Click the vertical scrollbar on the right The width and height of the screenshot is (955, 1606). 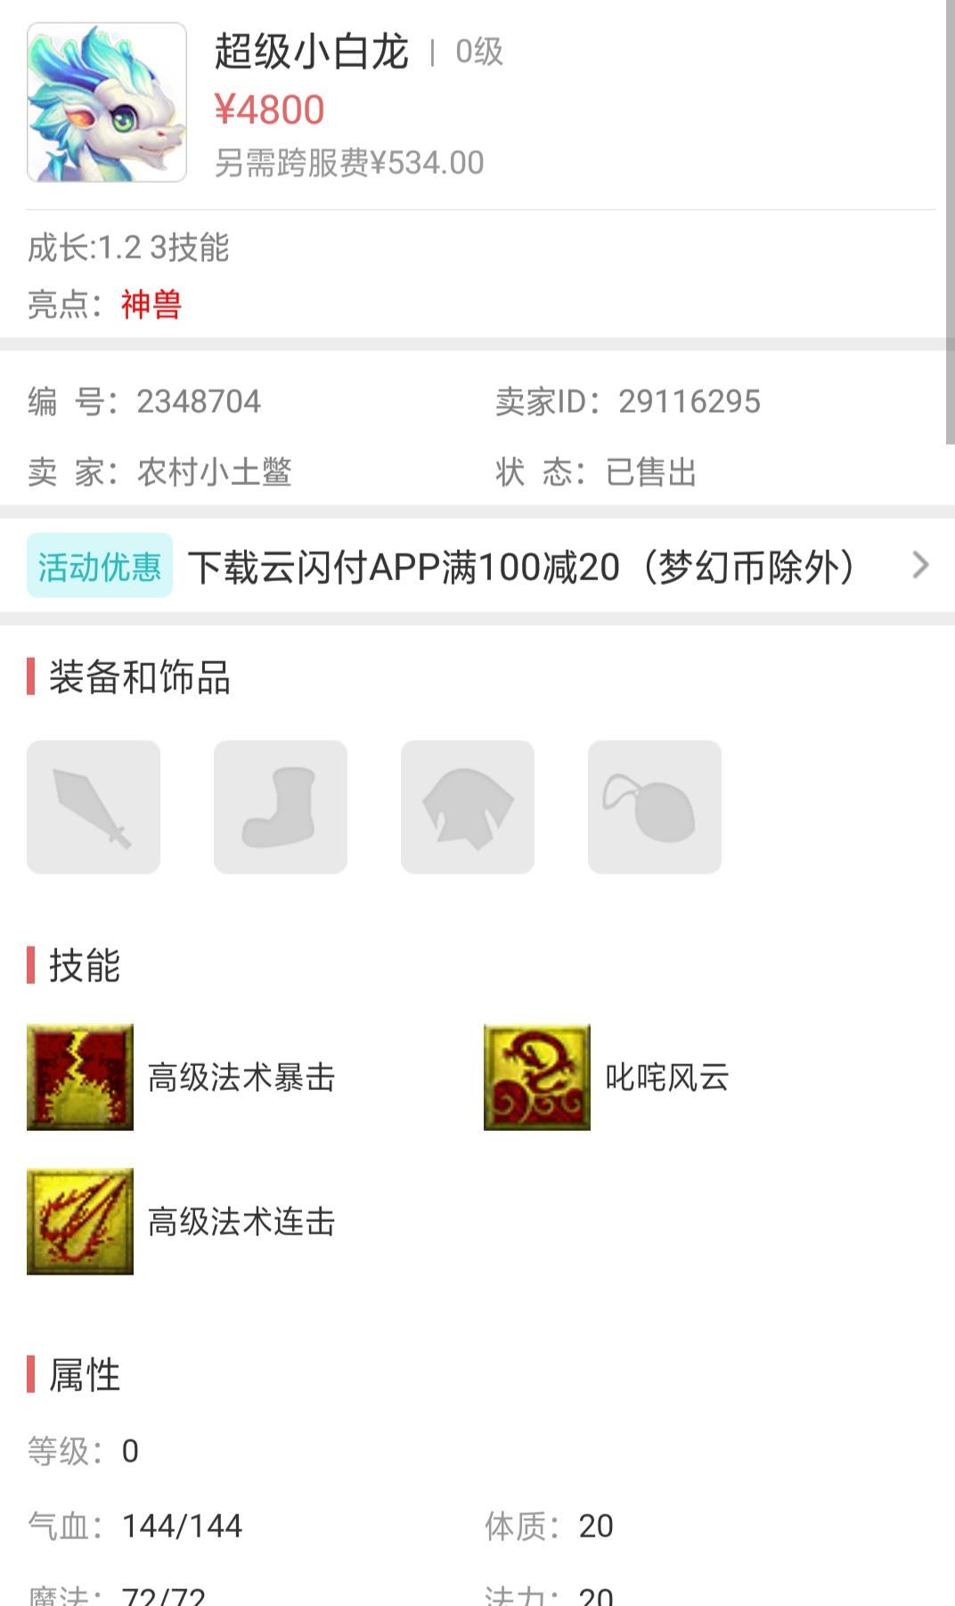coord(950,221)
